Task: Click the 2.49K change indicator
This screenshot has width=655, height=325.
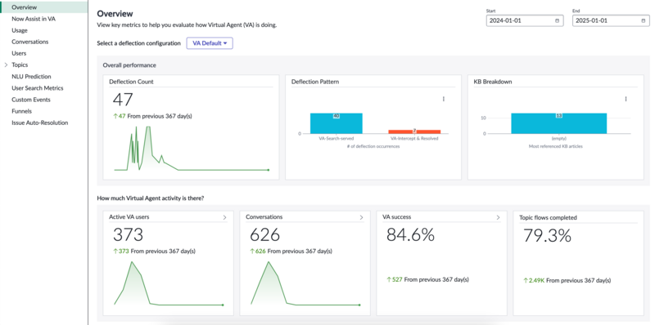Action: [x=534, y=281]
